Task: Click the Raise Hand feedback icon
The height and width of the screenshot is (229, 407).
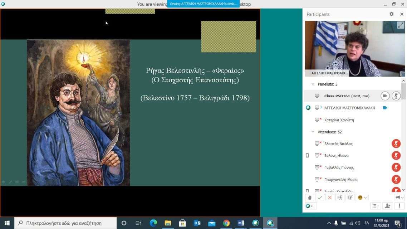Action: [x=309, y=198]
